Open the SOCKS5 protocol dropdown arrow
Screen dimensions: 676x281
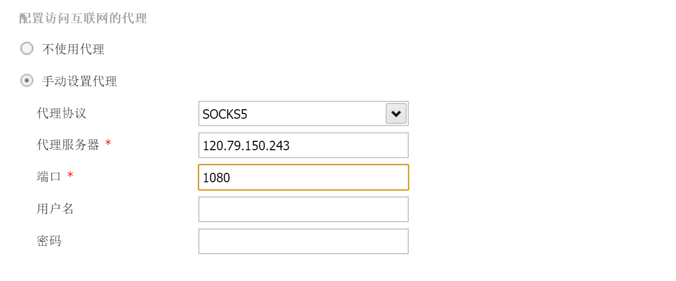[396, 113]
